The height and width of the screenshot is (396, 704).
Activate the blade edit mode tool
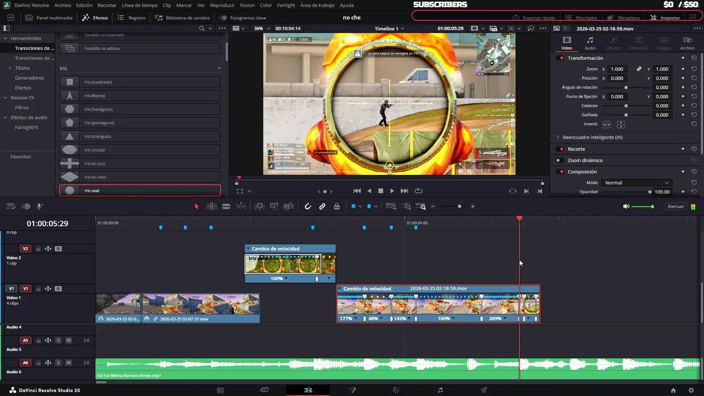pyautogui.click(x=226, y=206)
